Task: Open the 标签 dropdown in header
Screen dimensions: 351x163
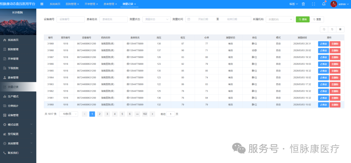Action: (293, 4)
